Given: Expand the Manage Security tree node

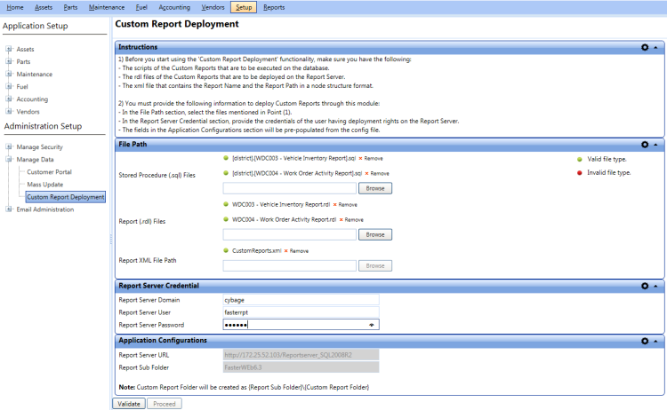Looking at the screenshot, I should (x=9, y=146).
